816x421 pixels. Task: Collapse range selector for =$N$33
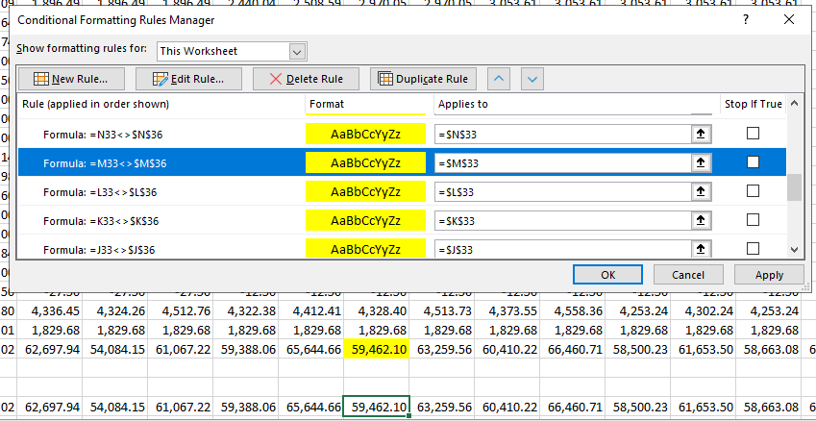coord(701,135)
